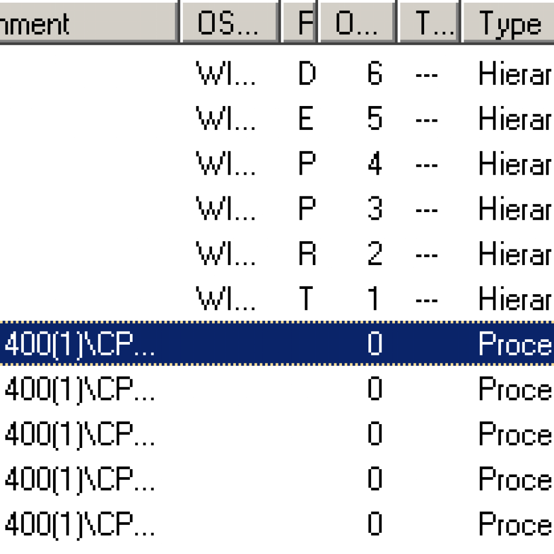Image resolution: width=554 pixels, height=554 pixels.
Task: Click the order value 5
Action: (374, 118)
